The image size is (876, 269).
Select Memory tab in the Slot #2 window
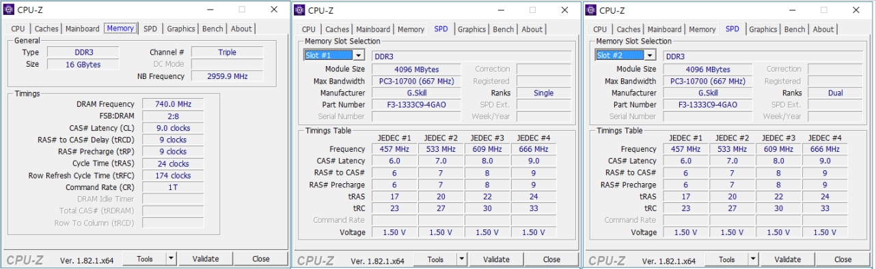coord(702,29)
